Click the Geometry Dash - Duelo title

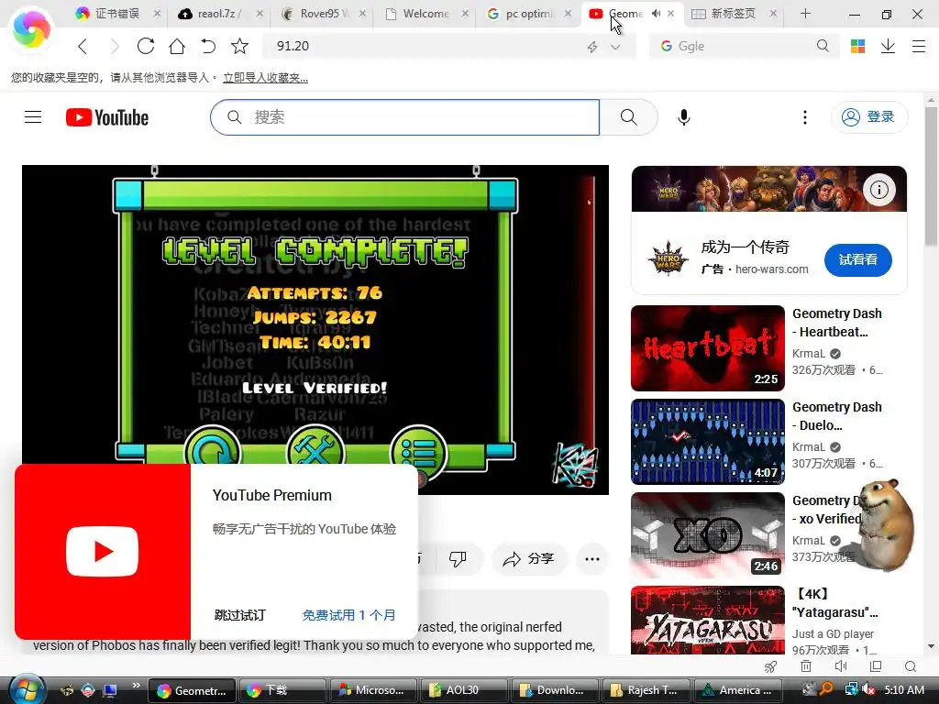(x=836, y=416)
